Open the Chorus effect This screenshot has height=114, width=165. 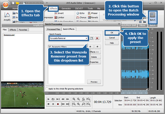pyautogui.click(x=81, y=18)
